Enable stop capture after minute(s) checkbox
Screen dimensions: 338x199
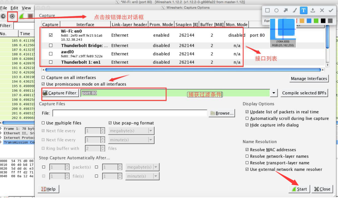coord(96,176)
